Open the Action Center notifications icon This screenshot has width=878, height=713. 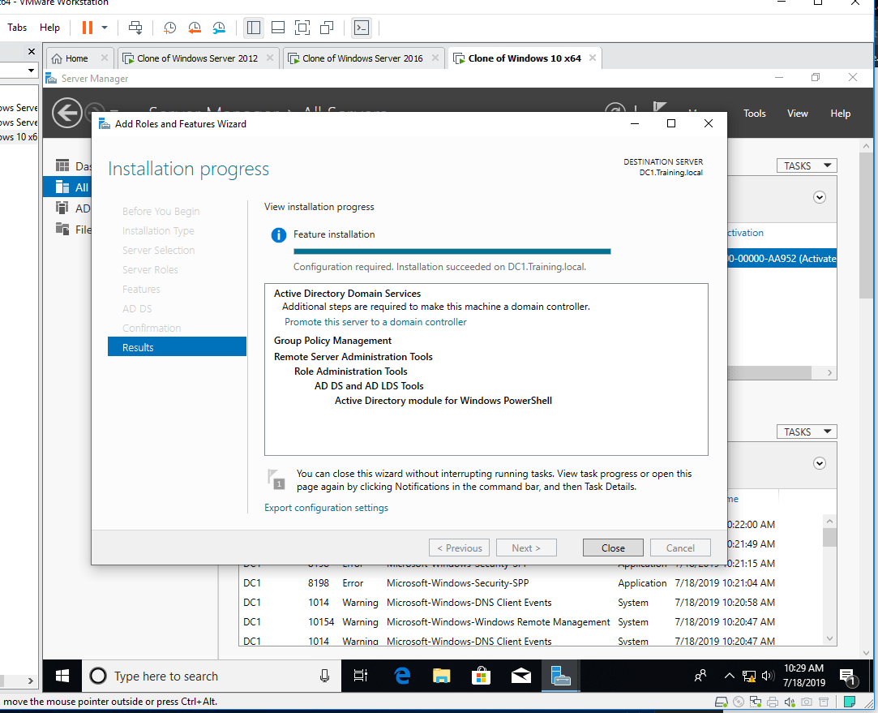click(848, 676)
